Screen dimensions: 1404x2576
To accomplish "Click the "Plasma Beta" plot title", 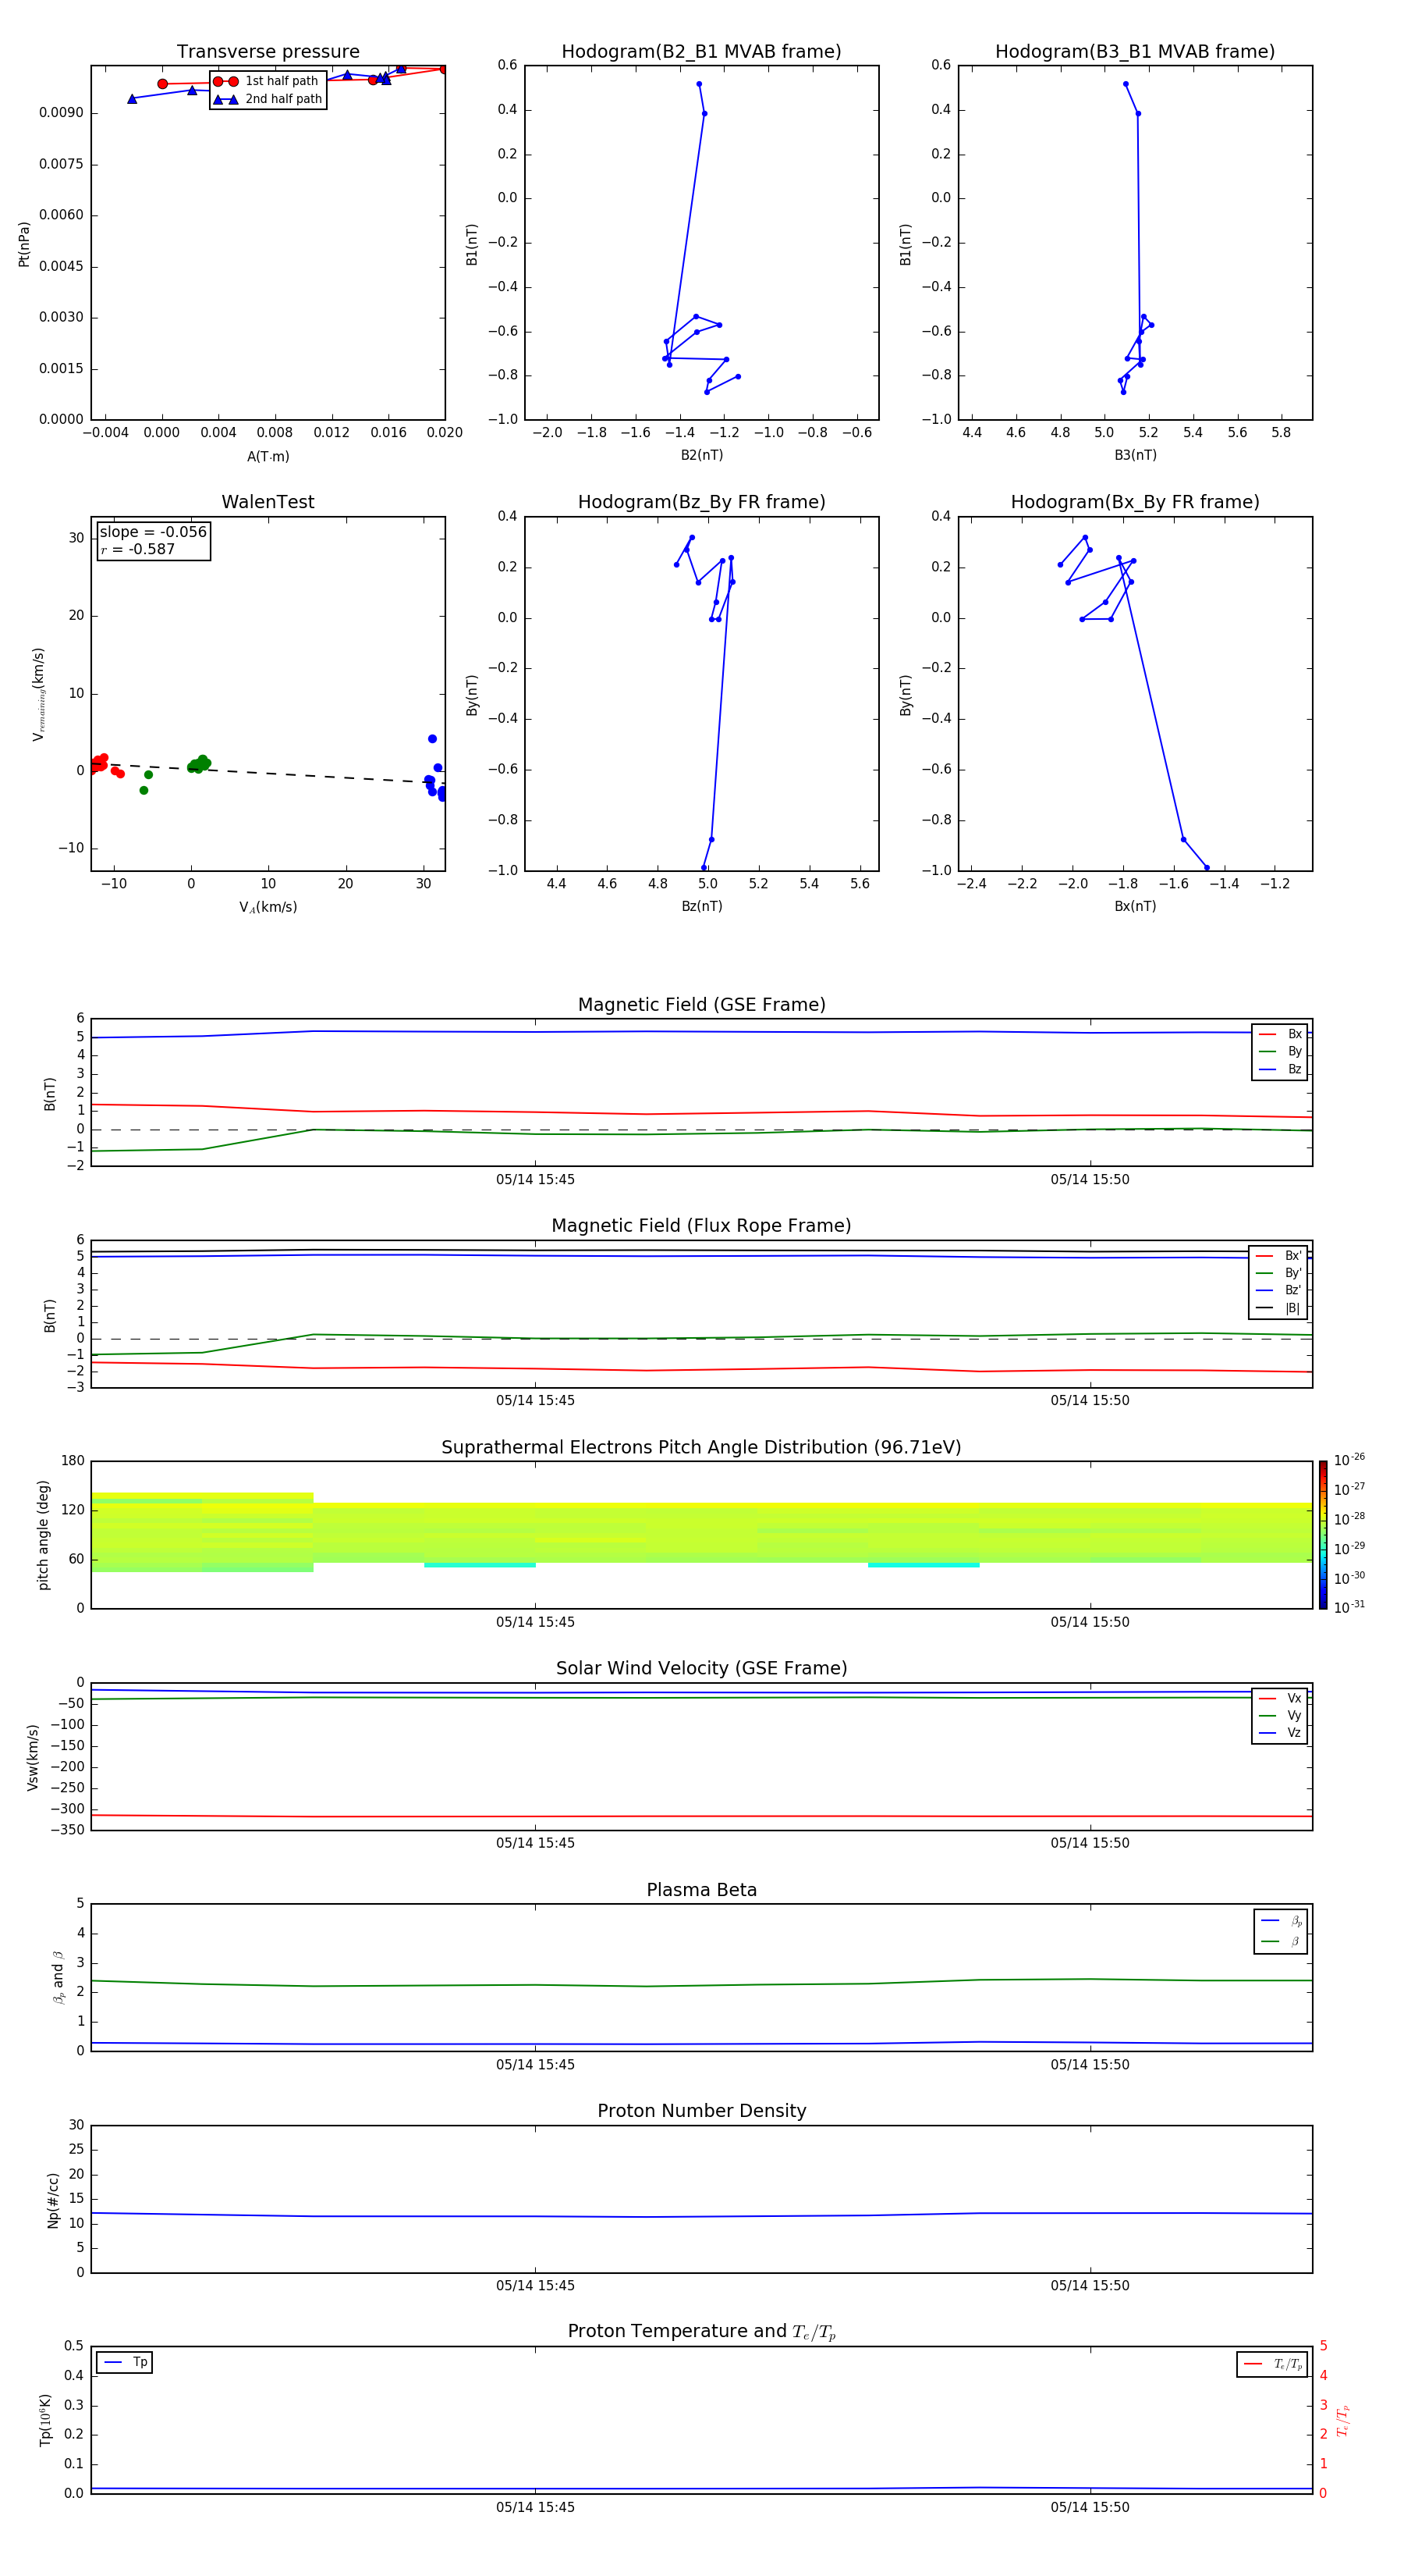I will click(701, 1891).
